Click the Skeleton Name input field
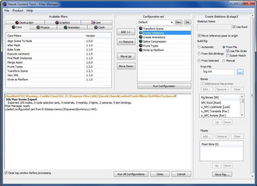Image resolution: width=257 pixels, height=186 pixels. click(x=214, y=27)
